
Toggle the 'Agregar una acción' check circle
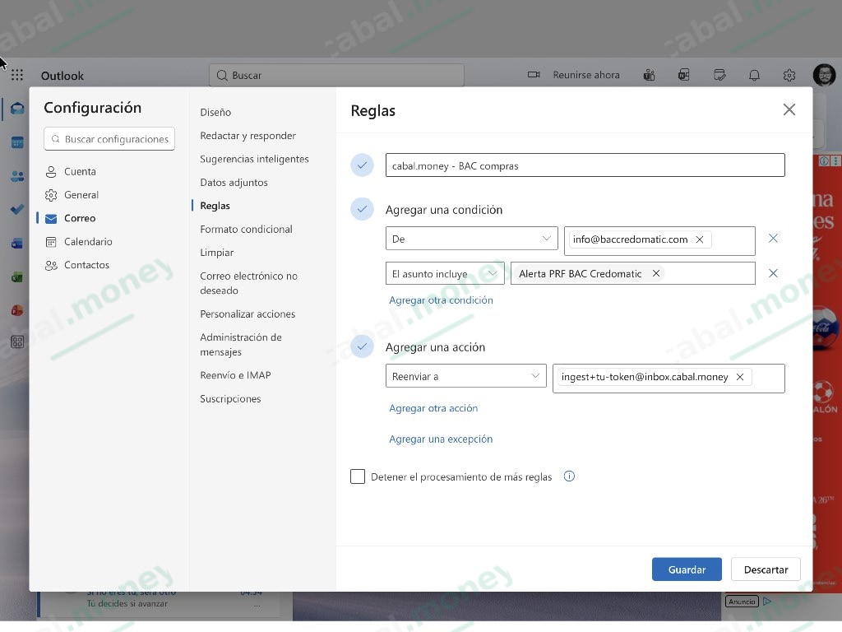click(362, 346)
